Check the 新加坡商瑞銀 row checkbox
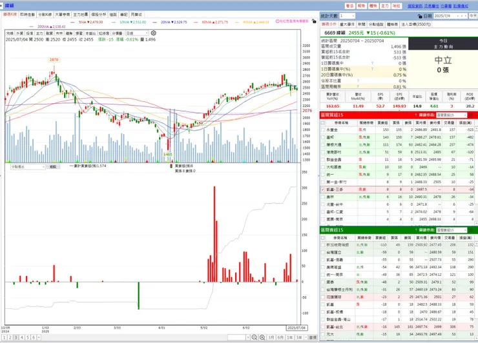This screenshot has height=343, width=478. click(323, 245)
